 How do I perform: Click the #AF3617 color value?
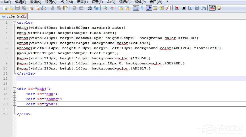click(138, 68)
